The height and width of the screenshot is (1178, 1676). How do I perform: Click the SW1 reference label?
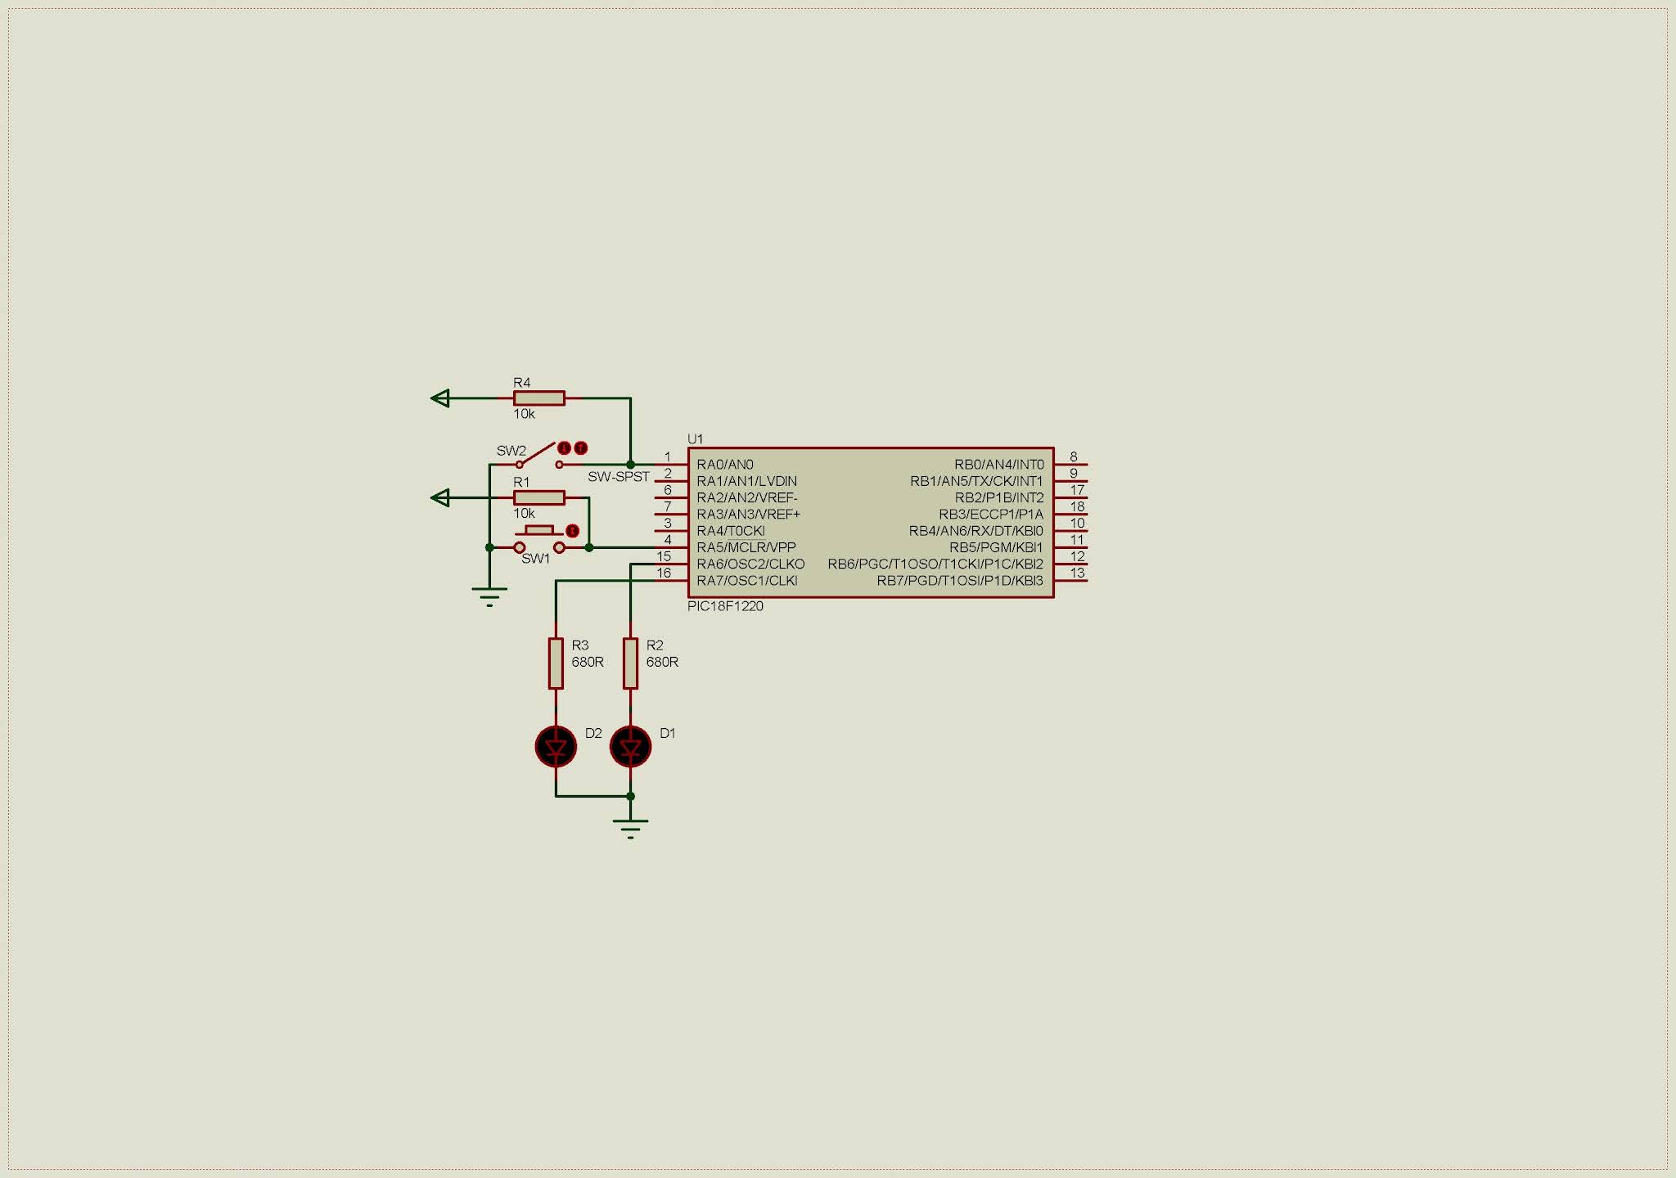coord(536,559)
